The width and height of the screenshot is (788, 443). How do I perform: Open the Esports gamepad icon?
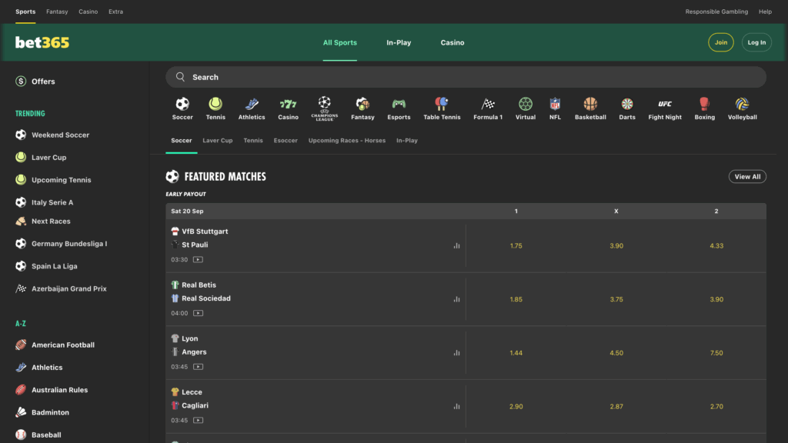[x=399, y=104]
